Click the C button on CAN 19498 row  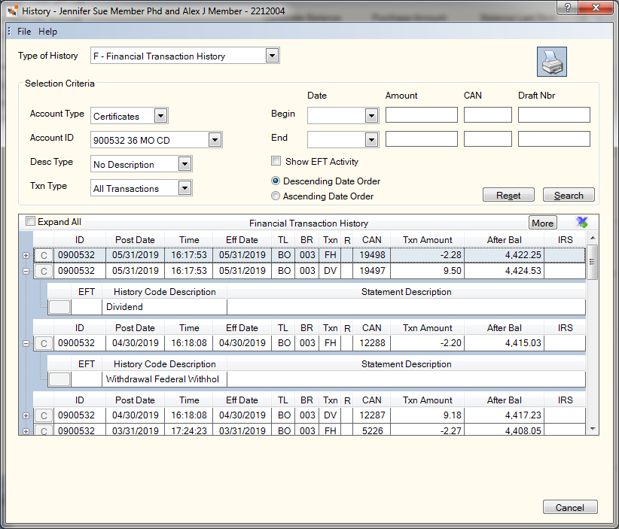pos(44,255)
